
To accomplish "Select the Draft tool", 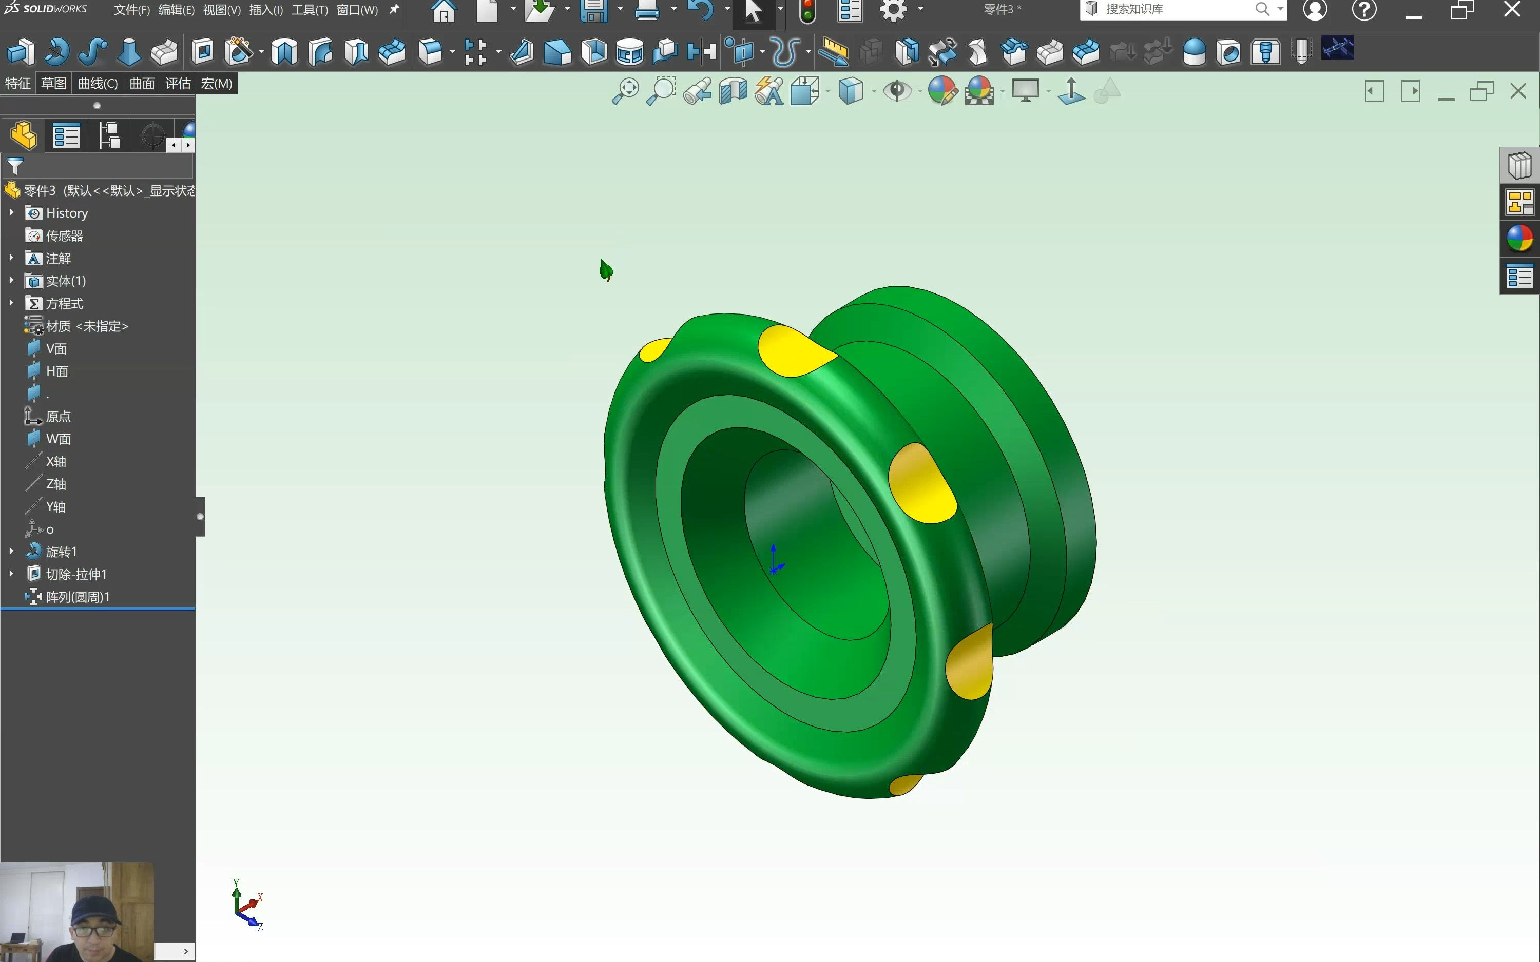I will pyautogui.click(x=557, y=51).
